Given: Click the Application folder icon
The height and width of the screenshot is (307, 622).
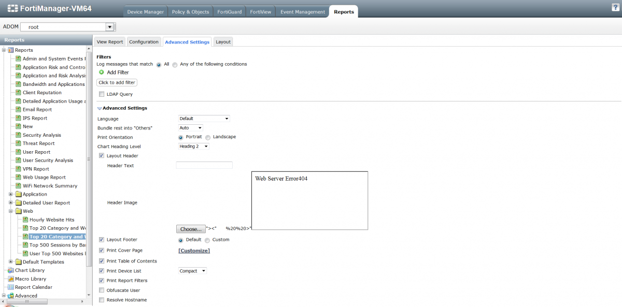Looking at the screenshot, I should point(18,194).
